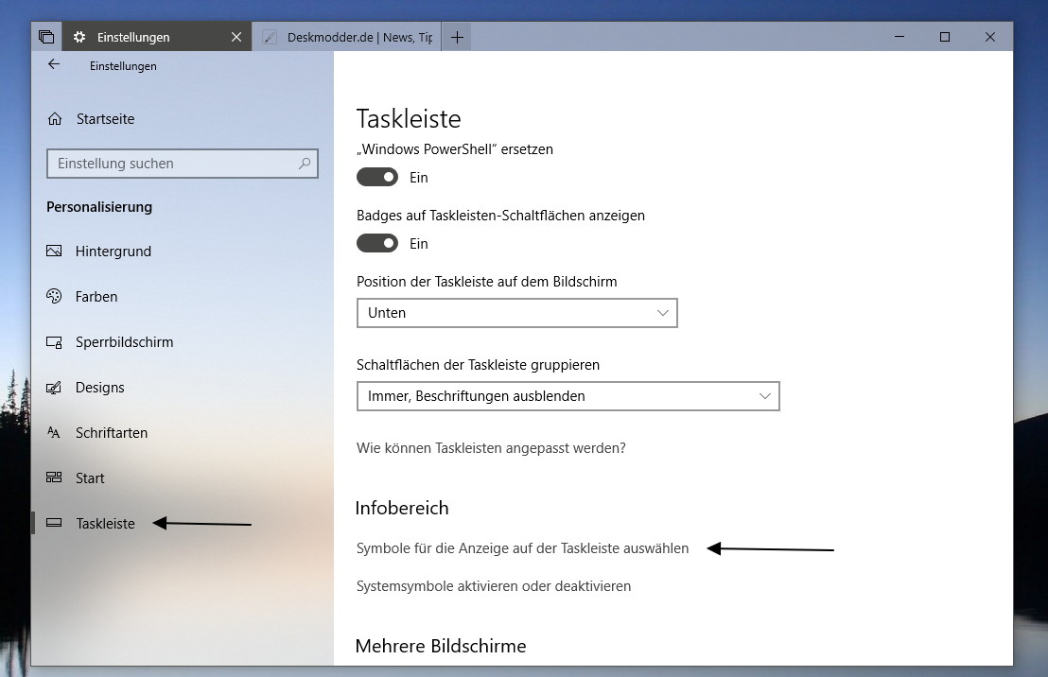Click the Mehrere Bildschirme heading
The image size is (1048, 677).
(x=441, y=646)
